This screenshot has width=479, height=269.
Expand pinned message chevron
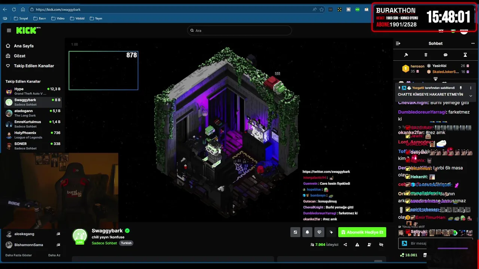coord(471,96)
